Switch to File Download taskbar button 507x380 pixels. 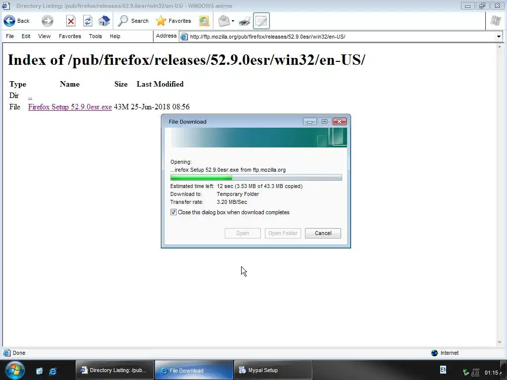coord(194,370)
